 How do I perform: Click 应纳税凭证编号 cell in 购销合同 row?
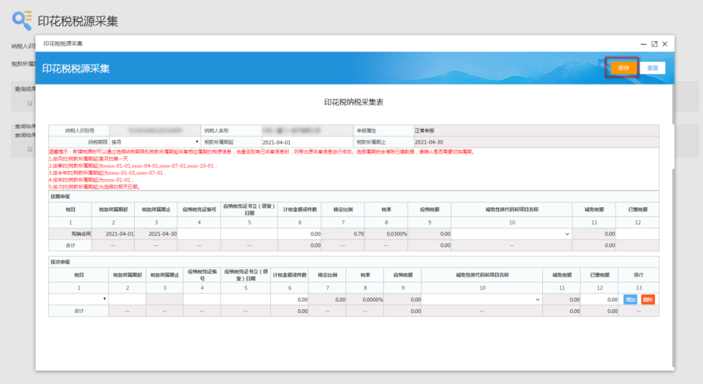(x=199, y=234)
